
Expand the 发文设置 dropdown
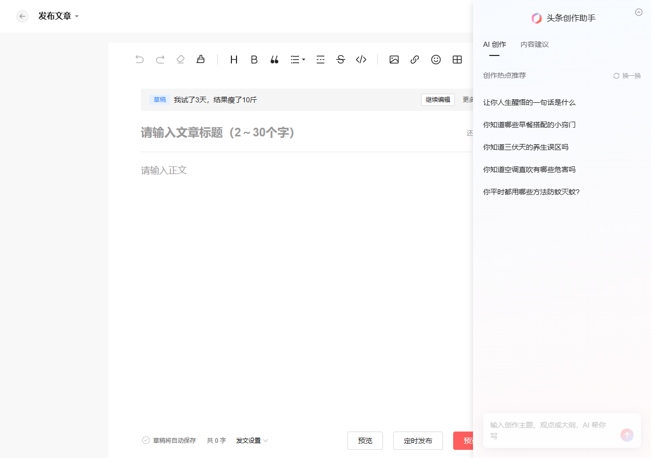252,440
